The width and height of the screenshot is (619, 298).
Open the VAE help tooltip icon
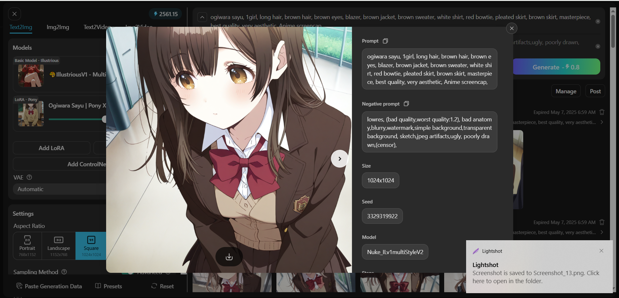point(29,177)
